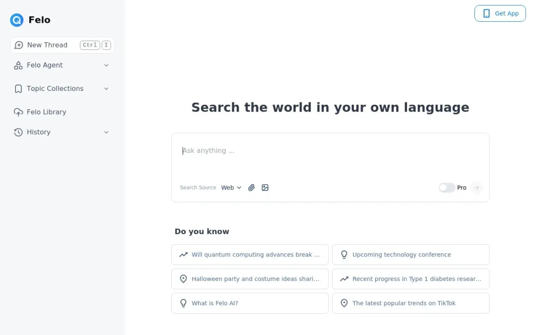Click the trending icon beside quantum computing suggestion
536x335 pixels.
(x=184, y=255)
